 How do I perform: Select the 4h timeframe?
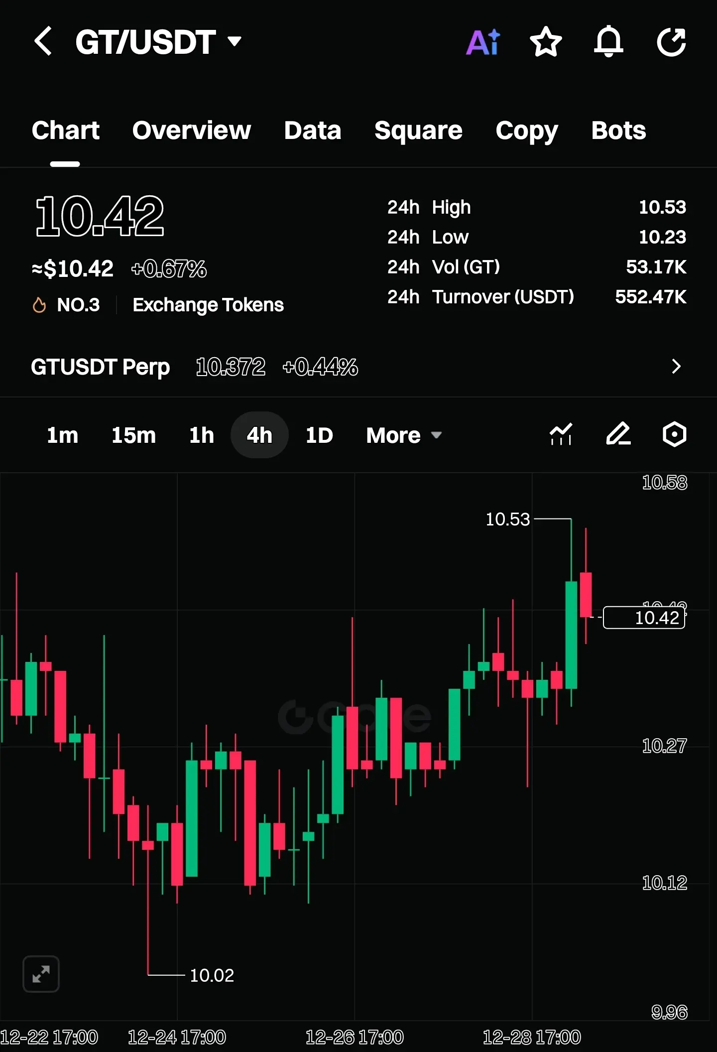(x=259, y=435)
